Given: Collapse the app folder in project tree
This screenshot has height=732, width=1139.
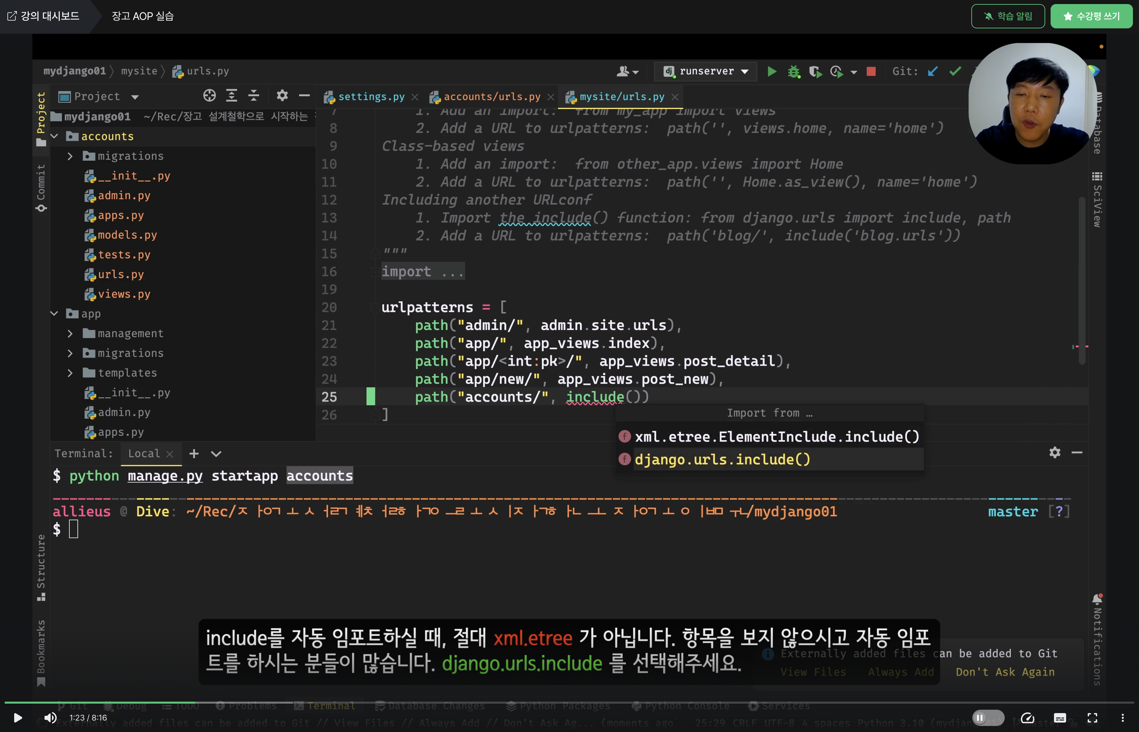Looking at the screenshot, I should (54, 314).
